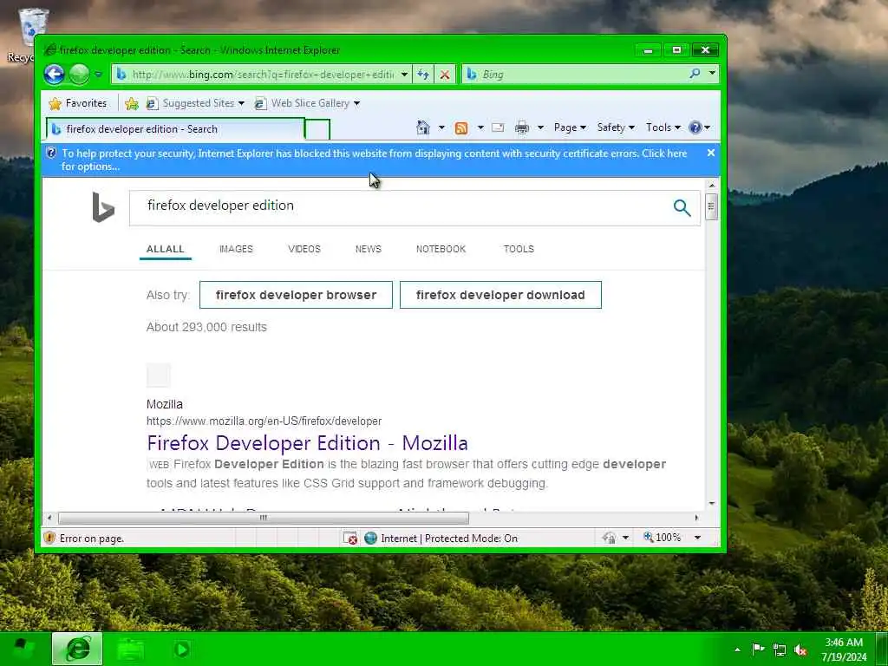
Task: Expand the Home button dropdown arrow
Action: click(441, 127)
